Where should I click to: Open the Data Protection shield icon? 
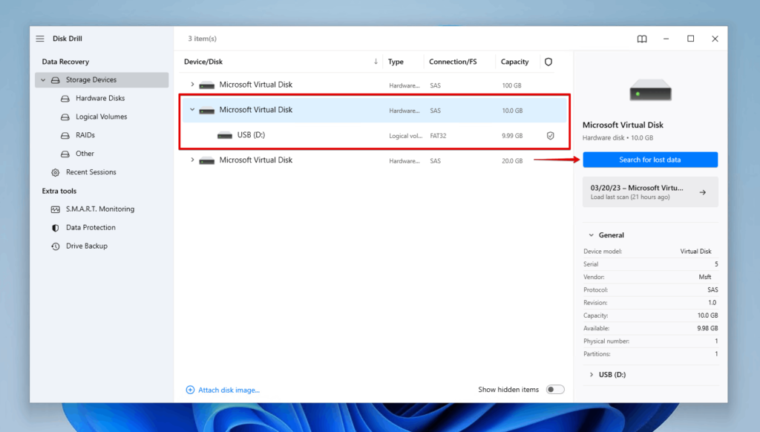pos(56,227)
